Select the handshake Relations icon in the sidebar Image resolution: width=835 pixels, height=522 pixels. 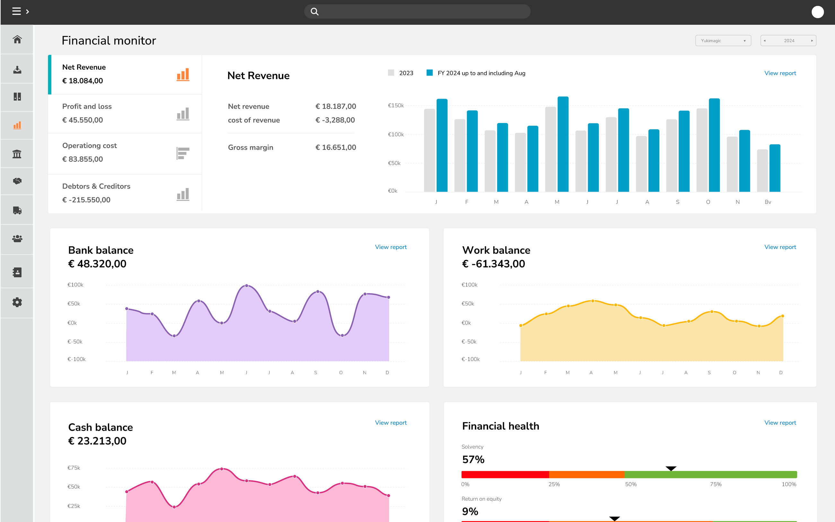coord(17,181)
